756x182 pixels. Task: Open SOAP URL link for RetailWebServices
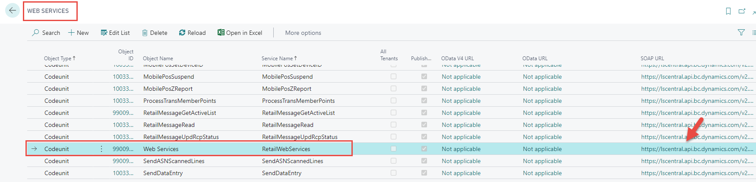pos(696,149)
